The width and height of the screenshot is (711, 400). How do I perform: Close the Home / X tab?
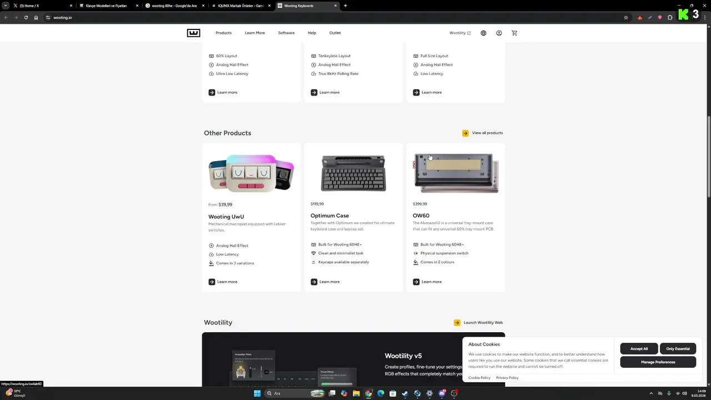pyautogui.click(x=71, y=6)
